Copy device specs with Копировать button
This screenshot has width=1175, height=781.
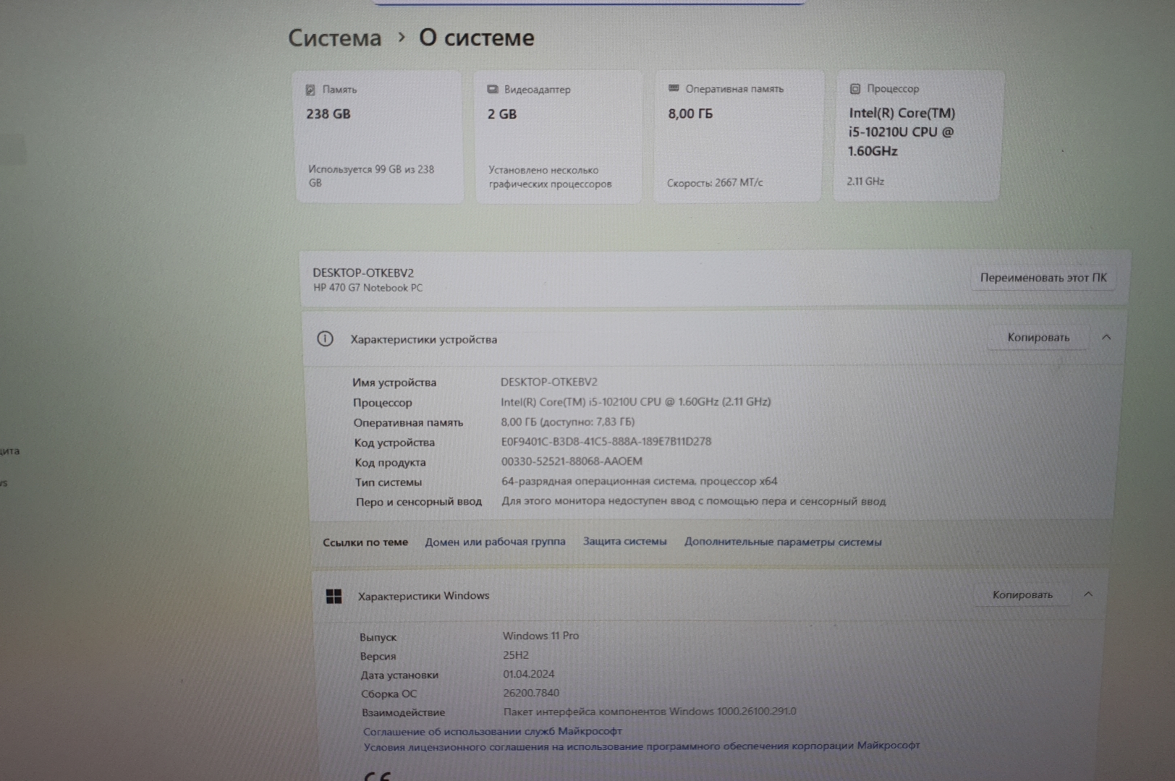tap(1038, 338)
